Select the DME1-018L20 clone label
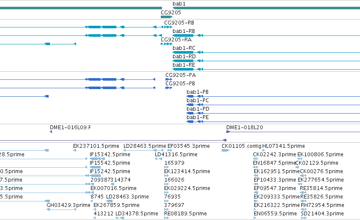Image resolution: width=360 pixels, height=220 pixels. coord(245,128)
